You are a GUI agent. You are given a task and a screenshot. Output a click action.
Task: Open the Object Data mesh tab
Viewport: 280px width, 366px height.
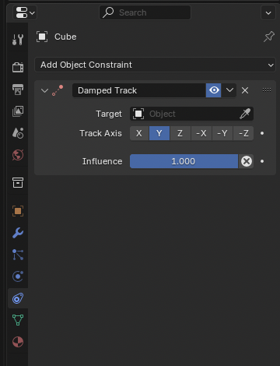18,320
